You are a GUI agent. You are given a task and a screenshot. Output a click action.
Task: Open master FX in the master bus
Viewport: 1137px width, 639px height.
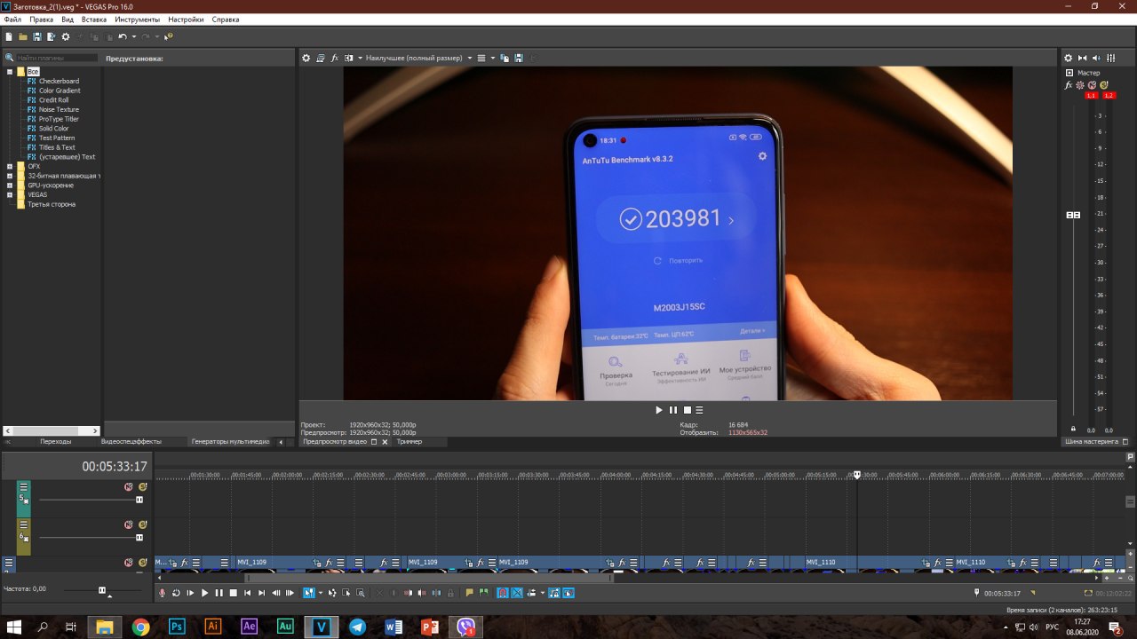(1069, 85)
